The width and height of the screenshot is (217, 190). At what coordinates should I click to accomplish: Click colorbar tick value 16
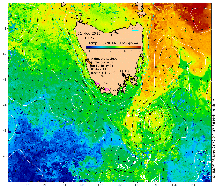[x=138, y=51]
